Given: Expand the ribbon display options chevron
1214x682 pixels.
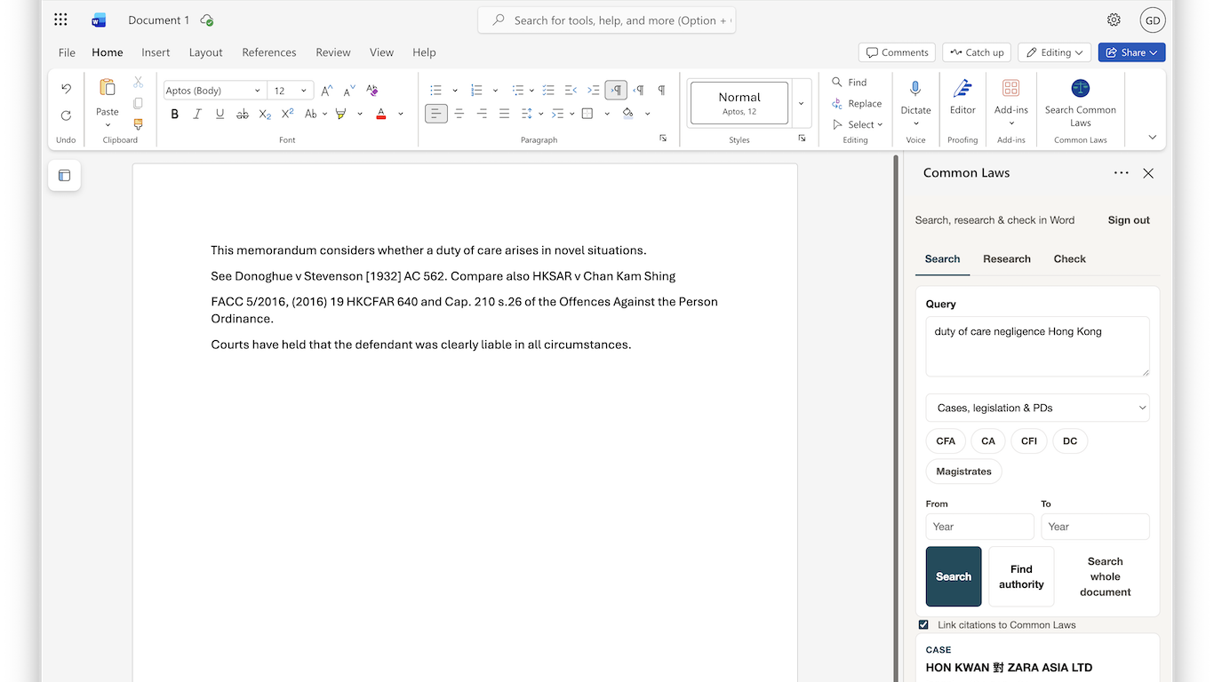Looking at the screenshot, I should click(1153, 137).
